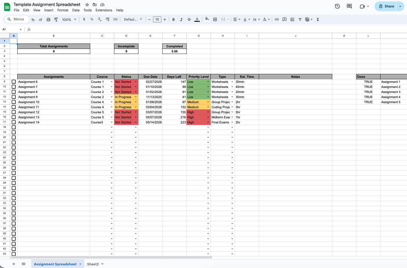
Task: Open the Menus search box
Action: click(x=16, y=19)
